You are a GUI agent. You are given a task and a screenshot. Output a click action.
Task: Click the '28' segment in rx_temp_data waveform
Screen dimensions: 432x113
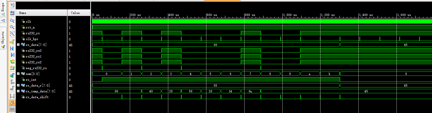click(x=211, y=91)
